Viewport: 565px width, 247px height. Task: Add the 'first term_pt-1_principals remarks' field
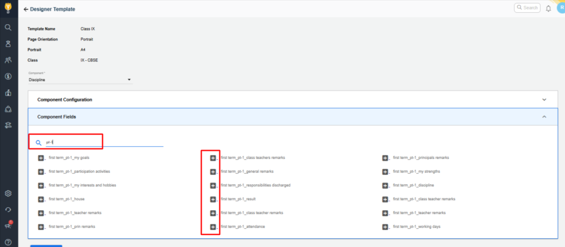385,158
